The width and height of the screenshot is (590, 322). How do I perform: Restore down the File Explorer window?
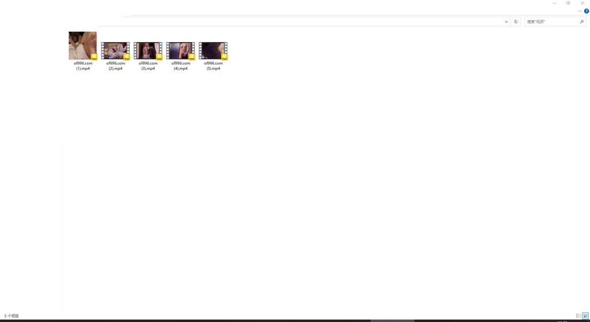568,3
